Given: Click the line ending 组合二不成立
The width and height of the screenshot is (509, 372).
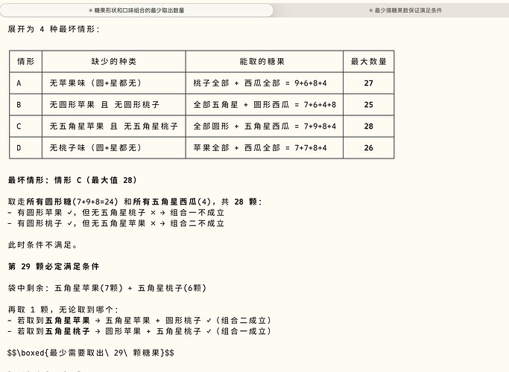Looking at the screenshot, I should pyautogui.click(x=116, y=223).
